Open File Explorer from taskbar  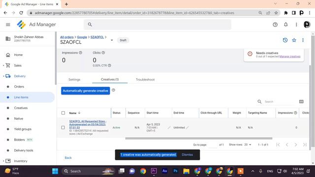tap(186, 171)
